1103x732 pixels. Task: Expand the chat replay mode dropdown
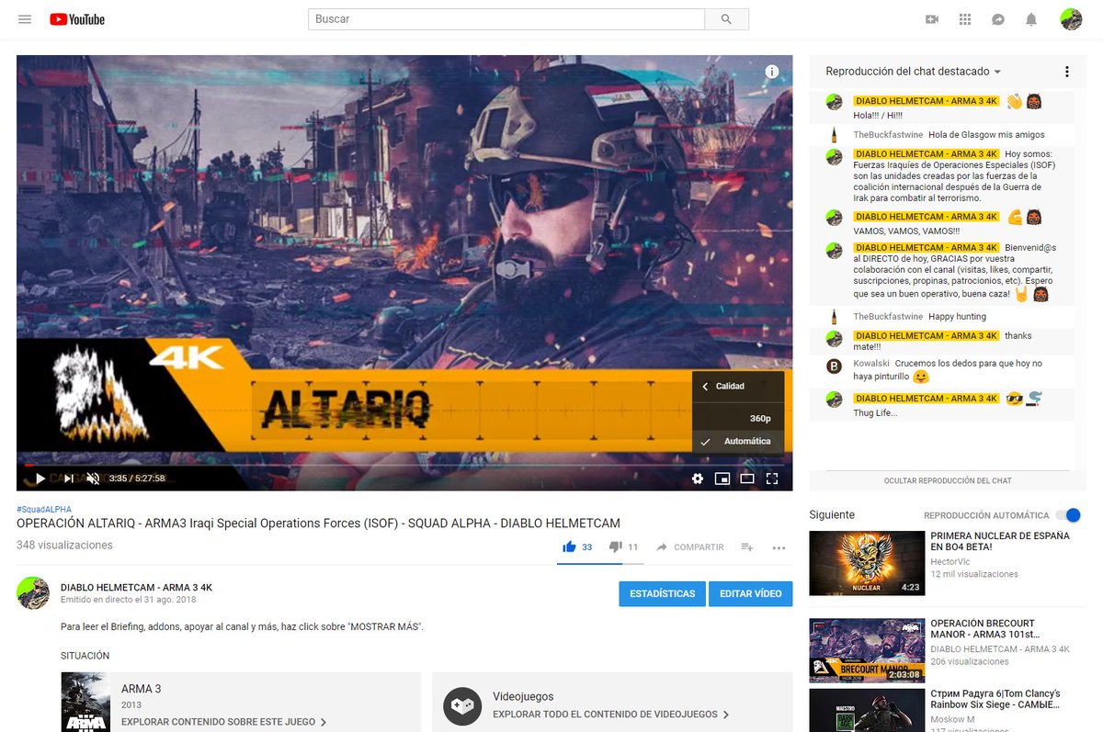(x=914, y=72)
